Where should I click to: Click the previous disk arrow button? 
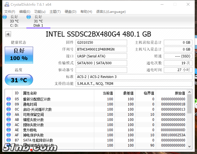pyautogui.click(x=8, y=34)
